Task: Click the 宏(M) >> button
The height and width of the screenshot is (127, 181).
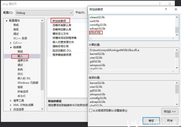Action: tap(170, 111)
